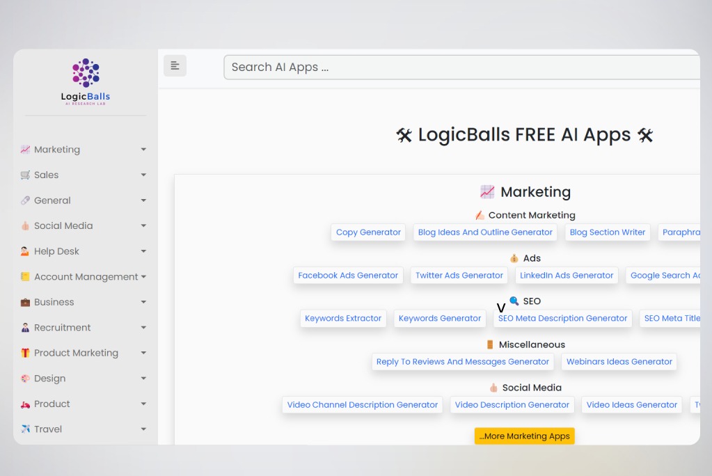The width and height of the screenshot is (712, 476).
Task: Expand the Travel dropdown arrow
Action: point(143,429)
